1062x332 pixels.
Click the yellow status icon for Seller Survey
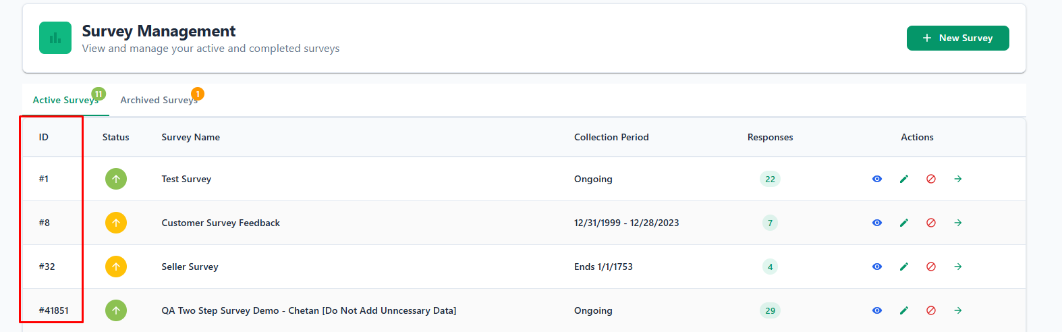[x=115, y=267]
